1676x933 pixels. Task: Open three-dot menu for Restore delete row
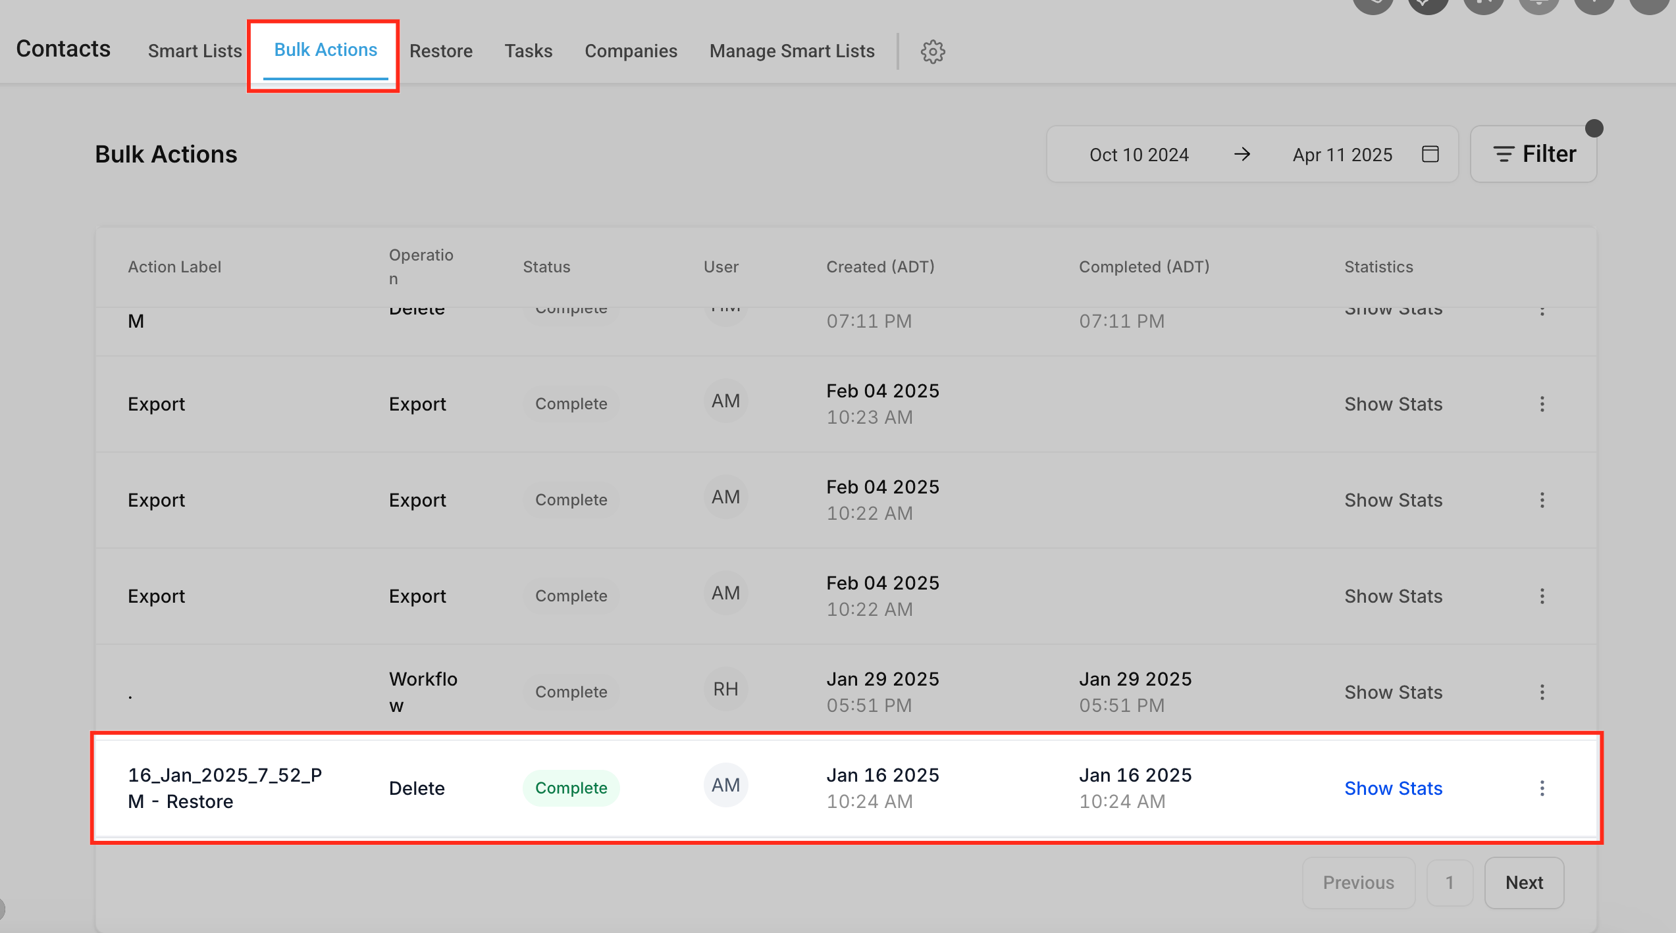(x=1542, y=788)
